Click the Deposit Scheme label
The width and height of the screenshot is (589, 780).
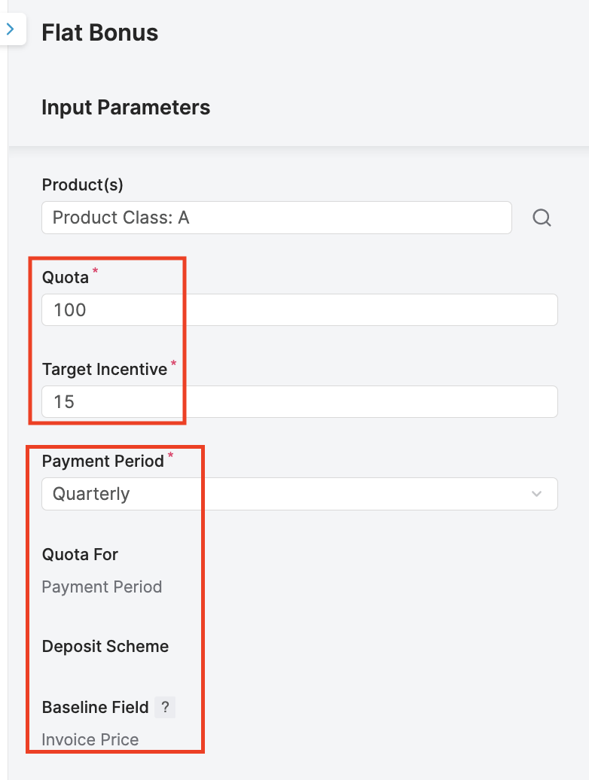click(x=105, y=647)
